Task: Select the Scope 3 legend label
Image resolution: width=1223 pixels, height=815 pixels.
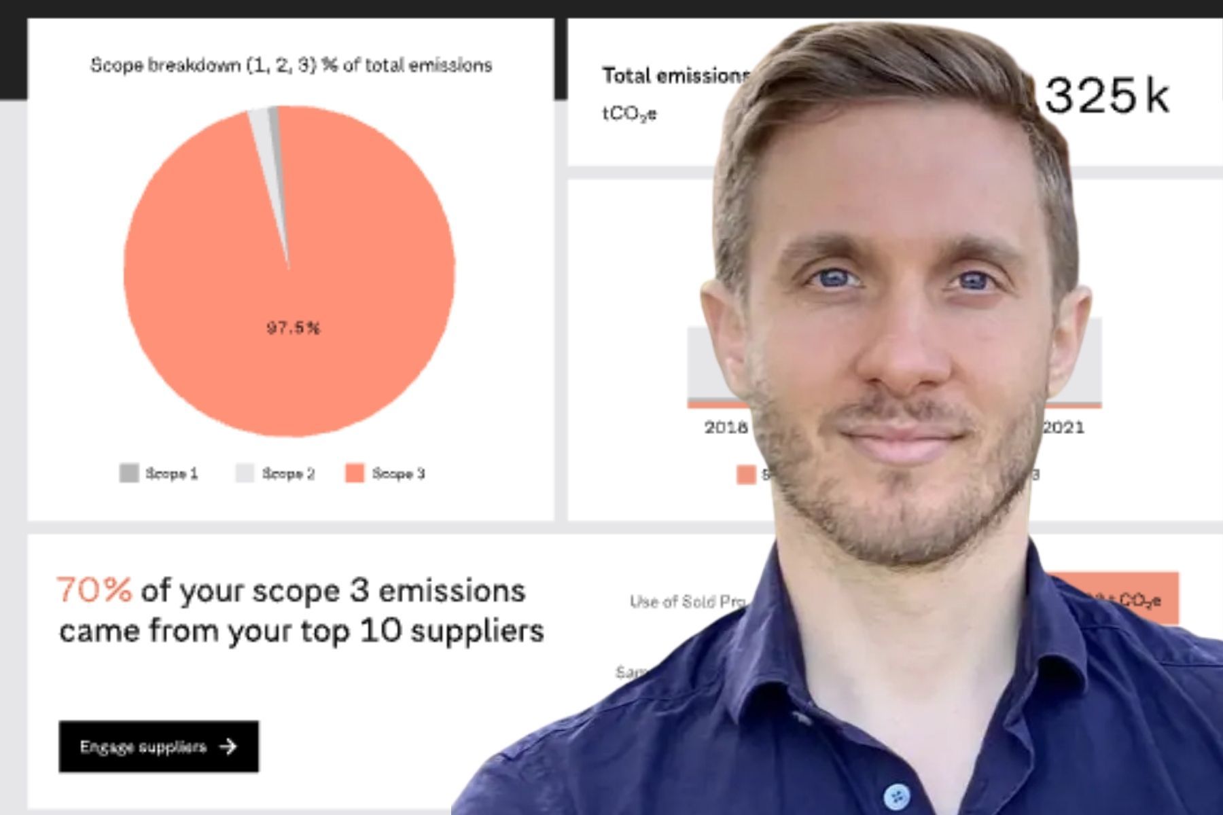Action: tap(399, 473)
